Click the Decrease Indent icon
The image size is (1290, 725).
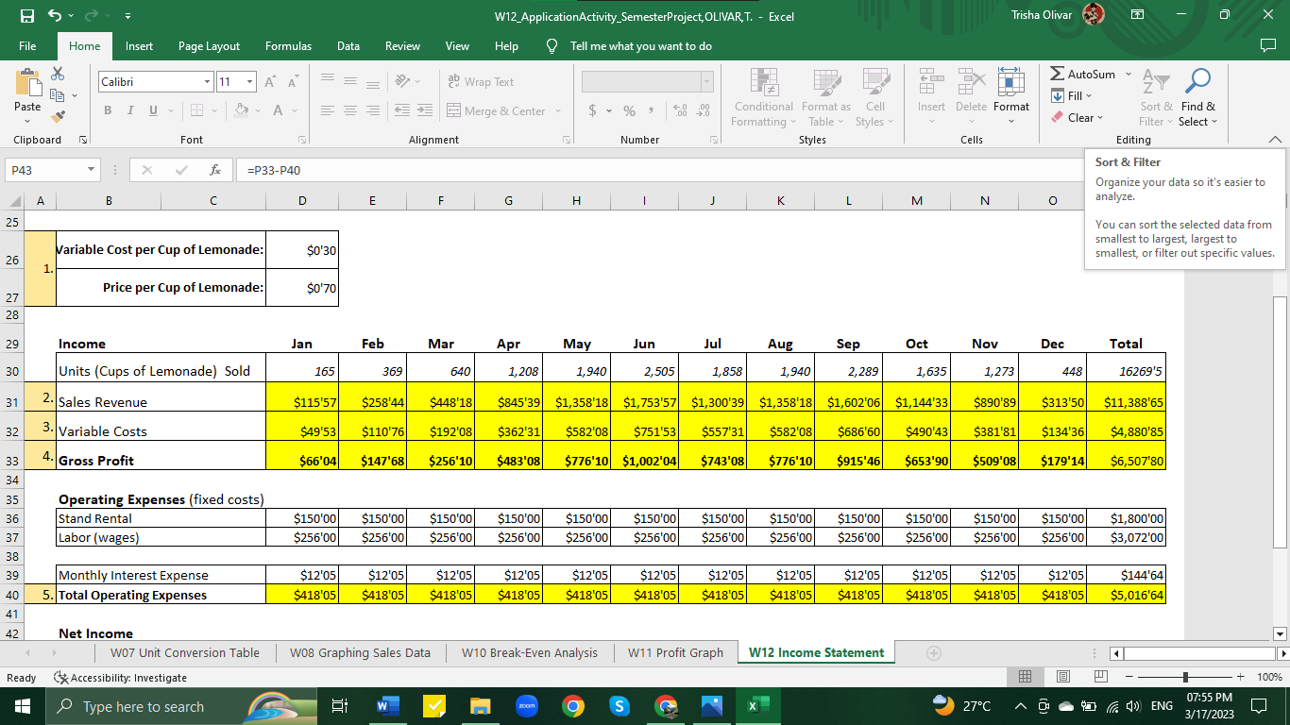pyautogui.click(x=400, y=110)
